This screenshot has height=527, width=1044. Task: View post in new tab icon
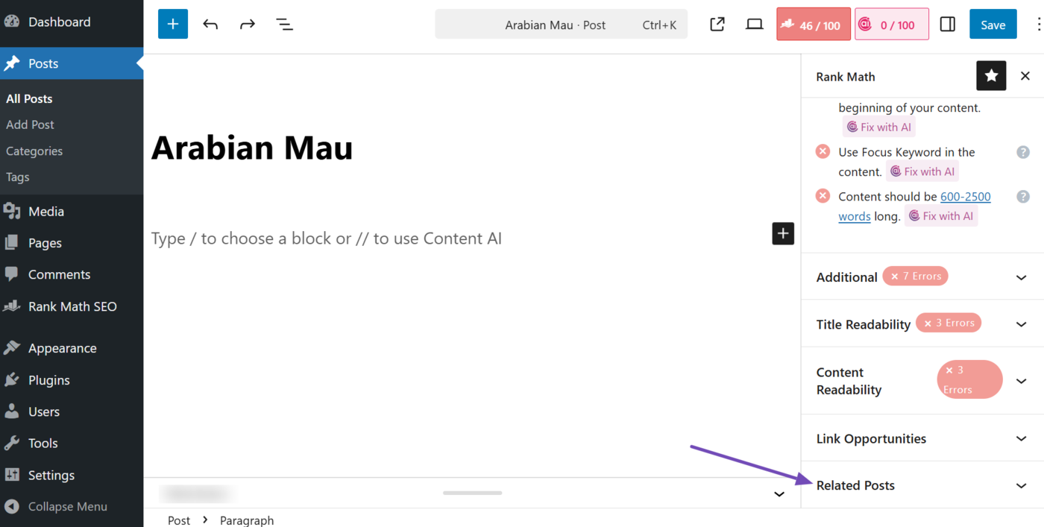click(x=717, y=25)
